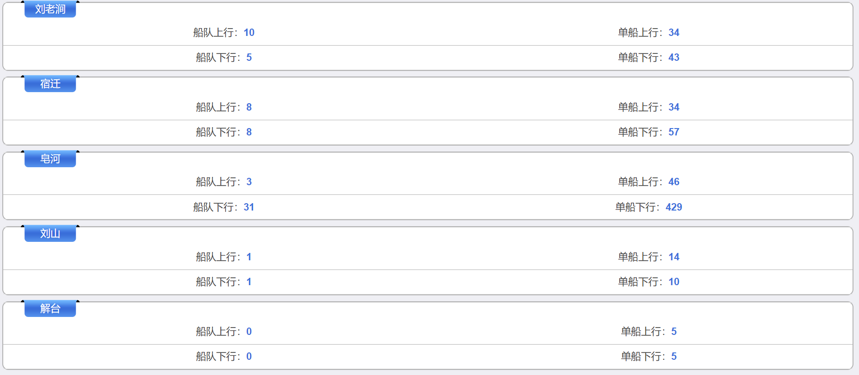Click 刘老涧 船队下行 value 5
The image size is (859, 375).
249,58
